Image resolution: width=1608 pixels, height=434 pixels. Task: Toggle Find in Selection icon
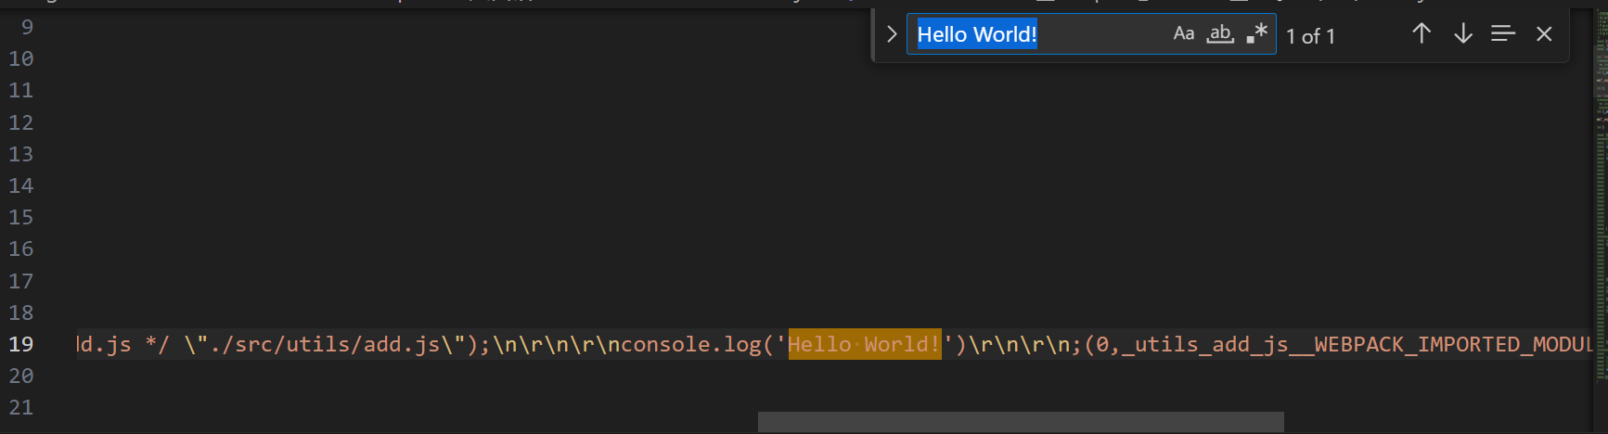[1502, 34]
